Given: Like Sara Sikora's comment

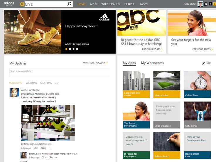Looking at the screenshot, I should [50, 157].
